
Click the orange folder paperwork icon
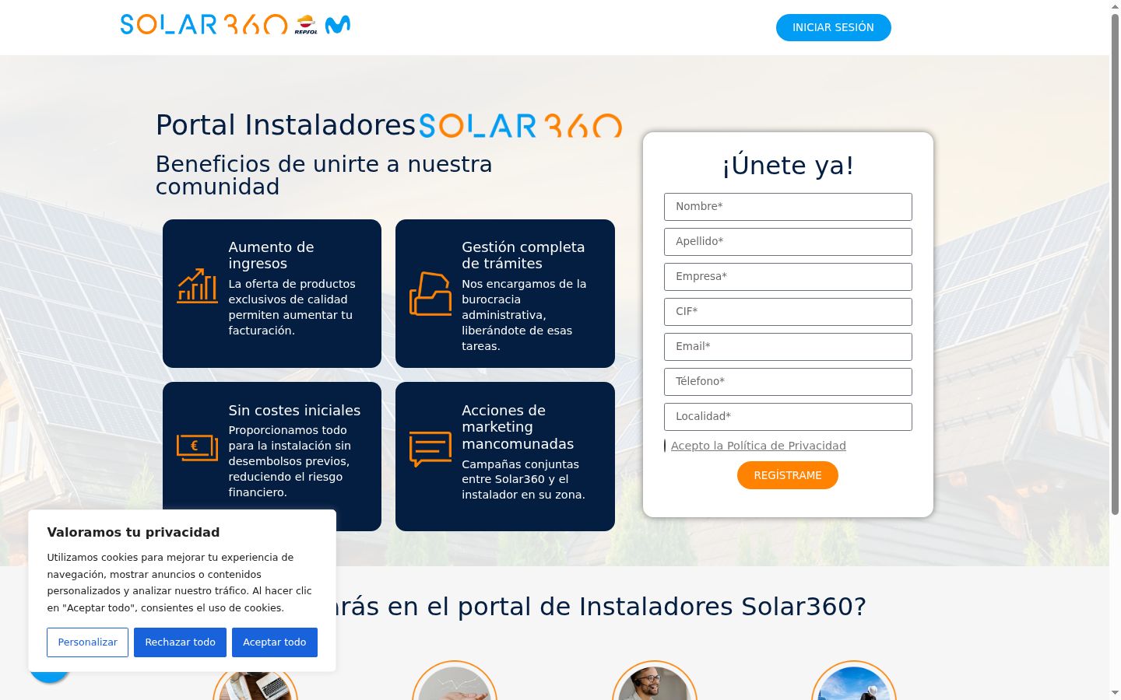coord(430,294)
